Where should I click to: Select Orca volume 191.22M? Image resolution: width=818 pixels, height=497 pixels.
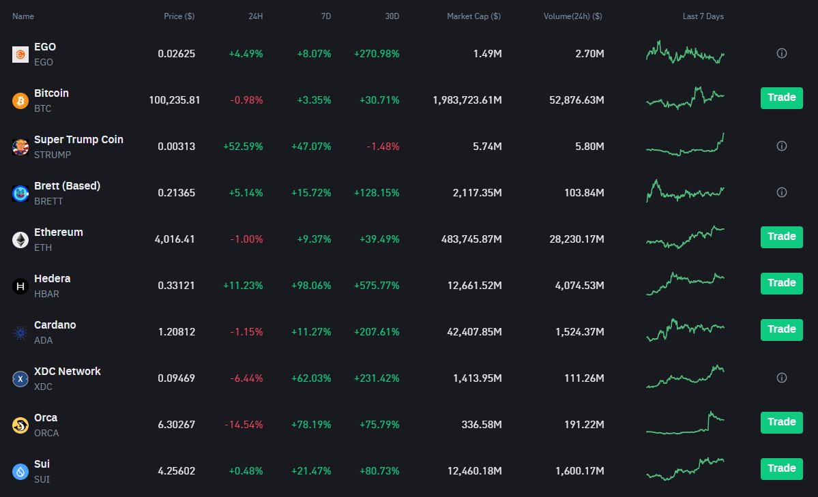pyautogui.click(x=584, y=425)
